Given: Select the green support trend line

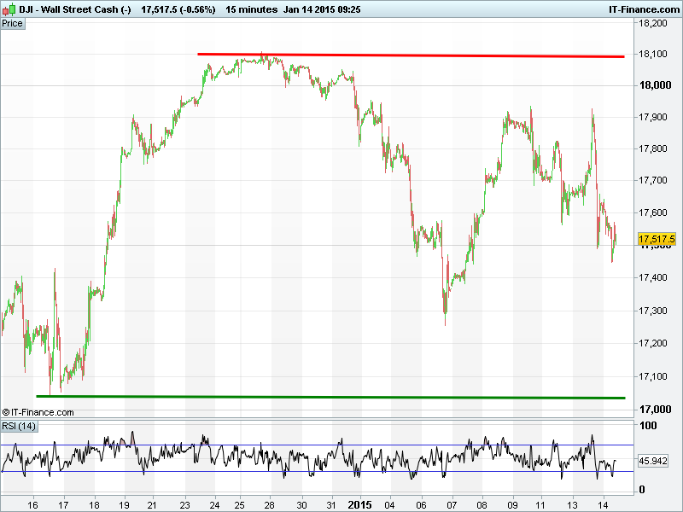Looking at the screenshot, I should pos(333,397).
